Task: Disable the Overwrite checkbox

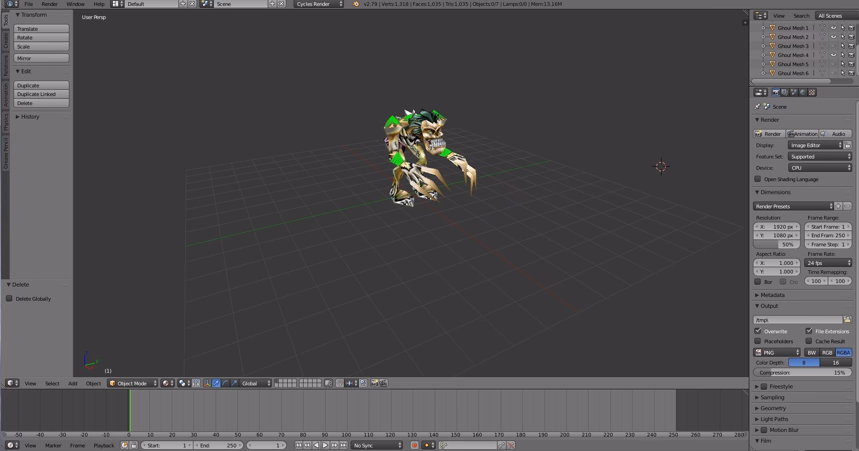Action: (x=758, y=331)
